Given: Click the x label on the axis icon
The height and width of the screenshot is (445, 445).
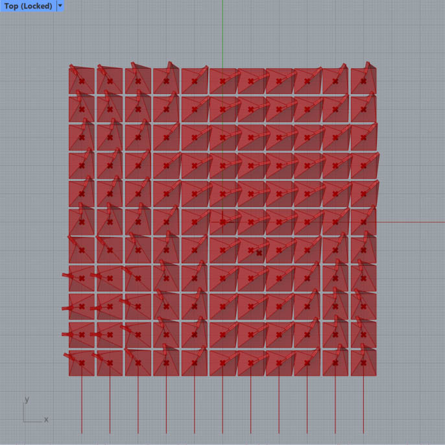Looking at the screenshot, I should pyautogui.click(x=46, y=420).
